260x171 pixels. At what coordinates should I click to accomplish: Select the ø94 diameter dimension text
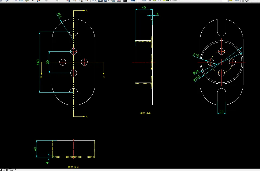coord(196,72)
